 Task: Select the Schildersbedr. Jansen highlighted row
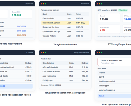click(x=65, y=23)
